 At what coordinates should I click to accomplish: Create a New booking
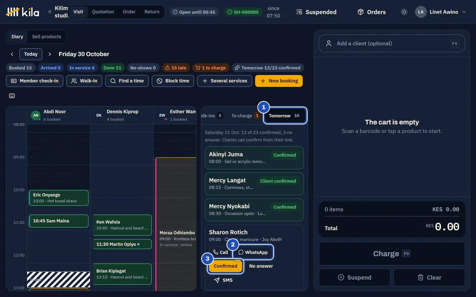(x=279, y=81)
